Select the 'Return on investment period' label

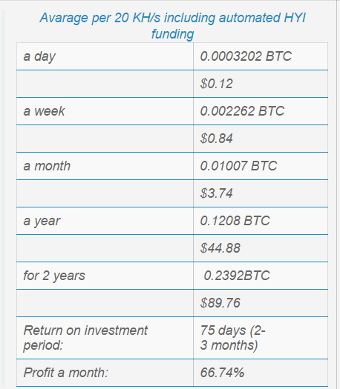pos(85,338)
